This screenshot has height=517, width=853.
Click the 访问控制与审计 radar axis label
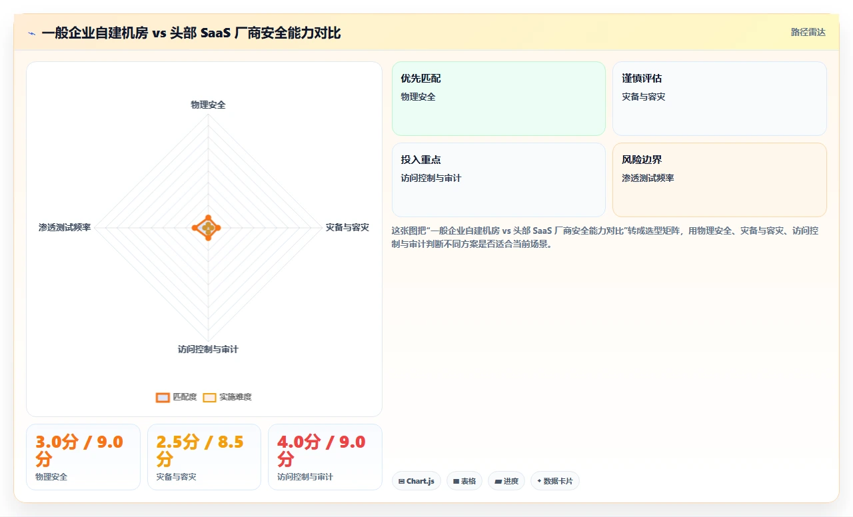coord(208,349)
